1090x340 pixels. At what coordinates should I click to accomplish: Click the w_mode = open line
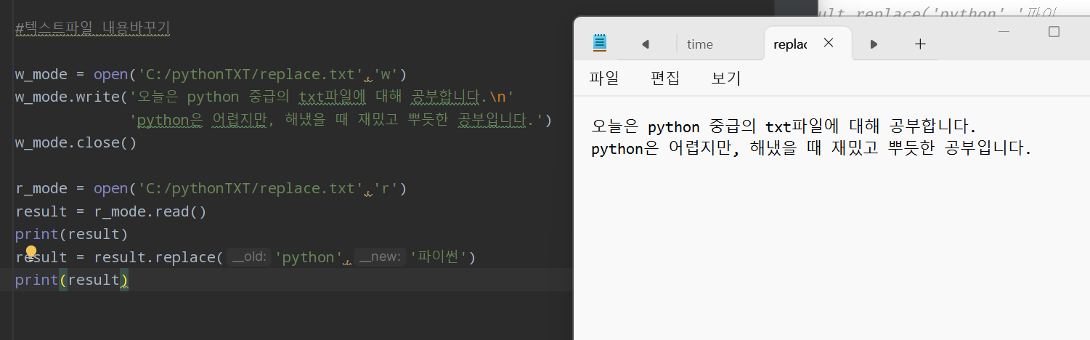point(211,74)
